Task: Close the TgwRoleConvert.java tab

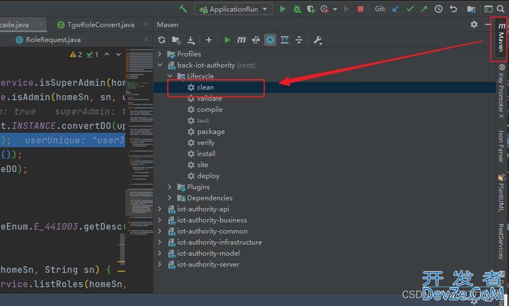Action: (x=146, y=25)
